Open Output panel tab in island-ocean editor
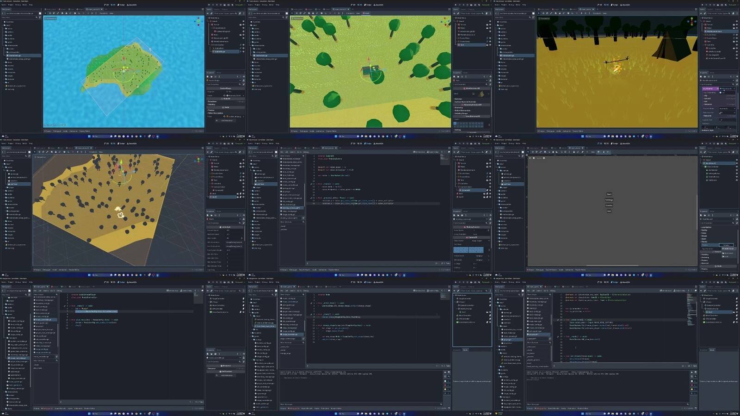740x416 pixels. click(48, 131)
